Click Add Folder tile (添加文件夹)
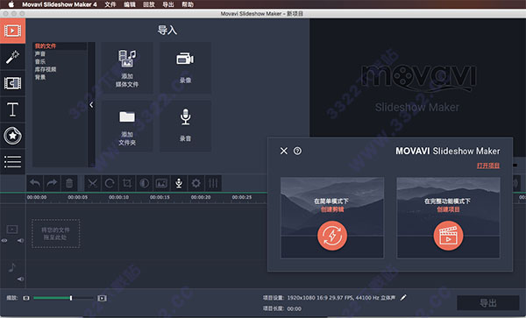Viewport: 526px width, 318px height. 127,126
